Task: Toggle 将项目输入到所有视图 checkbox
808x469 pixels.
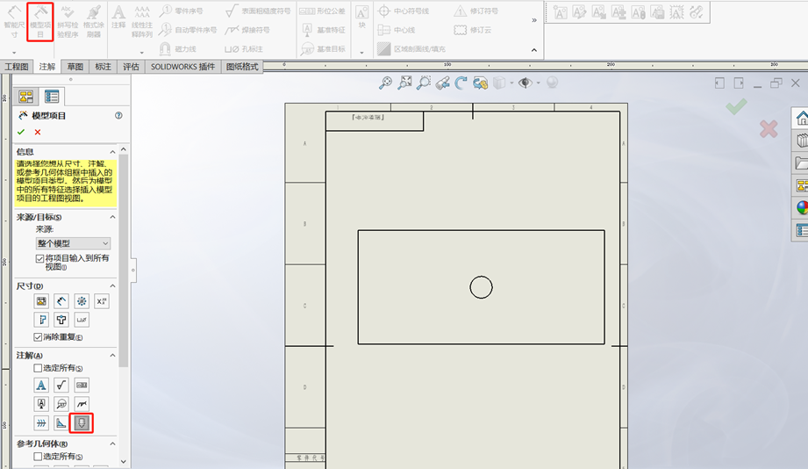Action: [x=39, y=258]
